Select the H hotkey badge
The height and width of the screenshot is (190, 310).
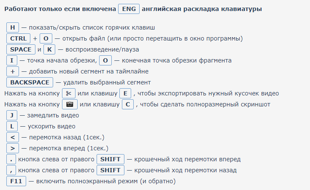[13, 27]
